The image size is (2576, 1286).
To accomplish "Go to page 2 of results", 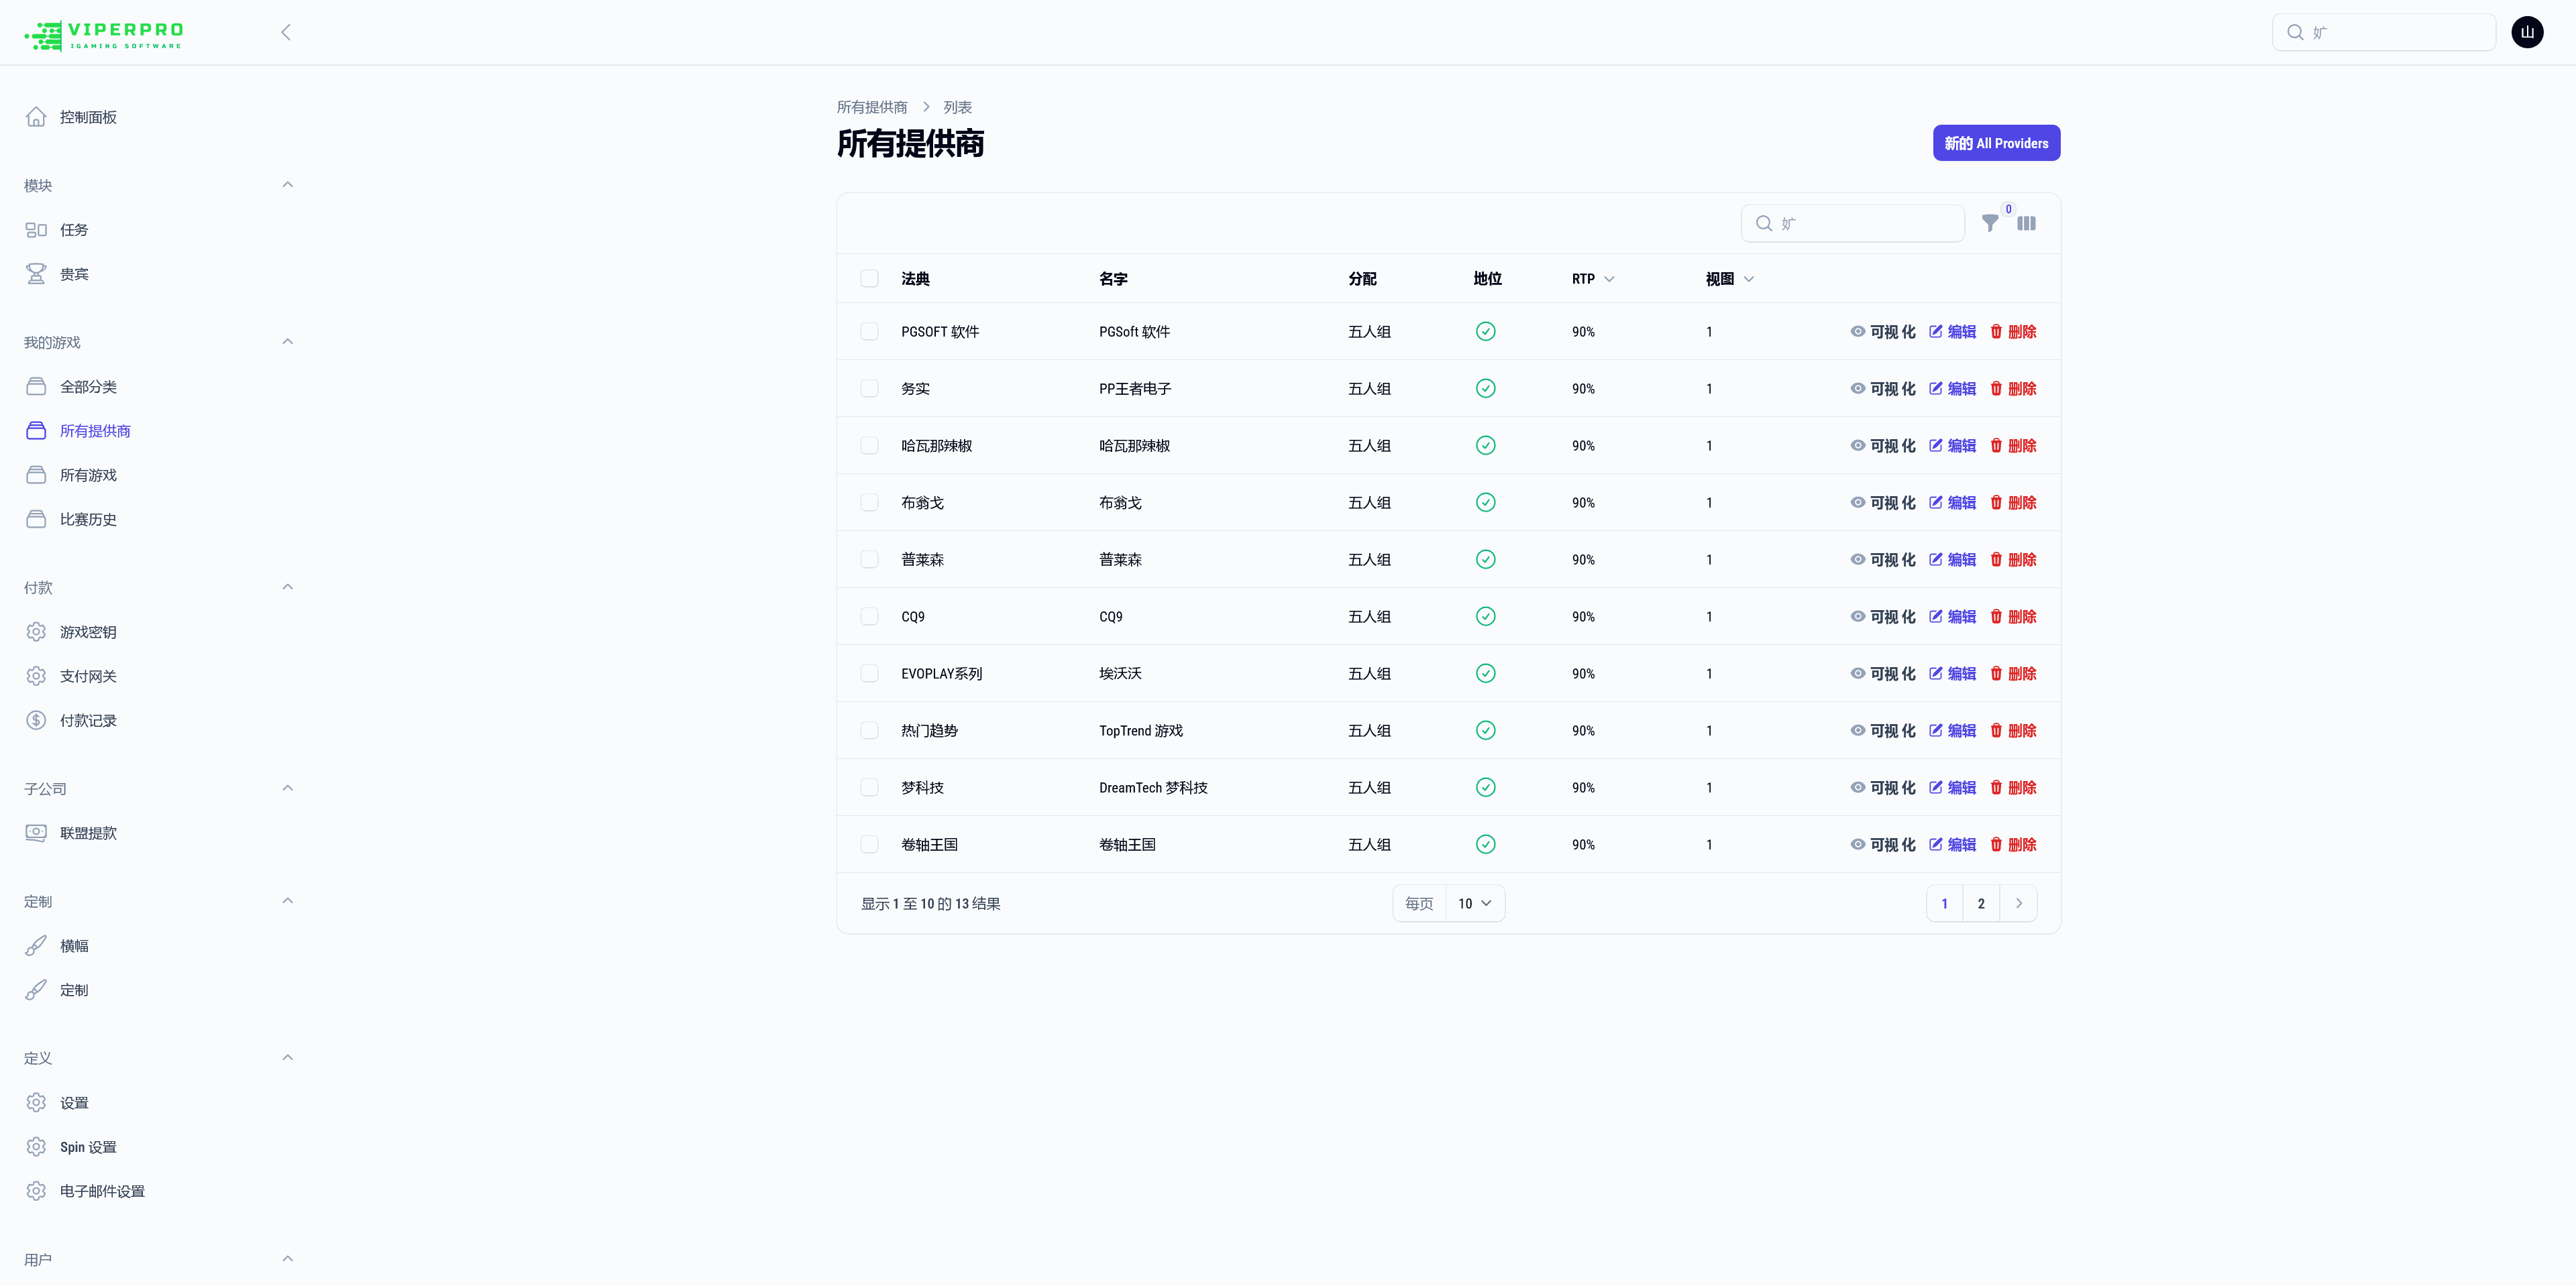I will tap(1981, 902).
